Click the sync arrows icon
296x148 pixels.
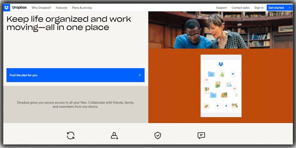pos(71,136)
